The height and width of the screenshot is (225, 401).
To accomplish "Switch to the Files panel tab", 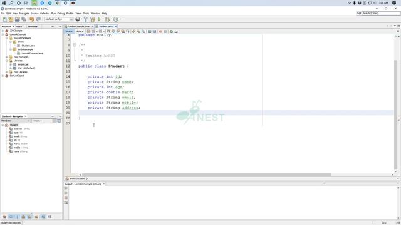I will (19, 26).
